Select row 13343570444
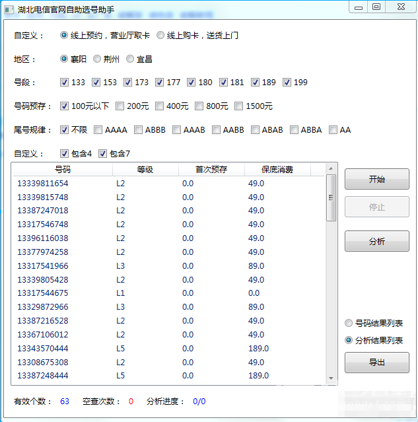The height and width of the screenshot is (422, 418). click(168, 349)
